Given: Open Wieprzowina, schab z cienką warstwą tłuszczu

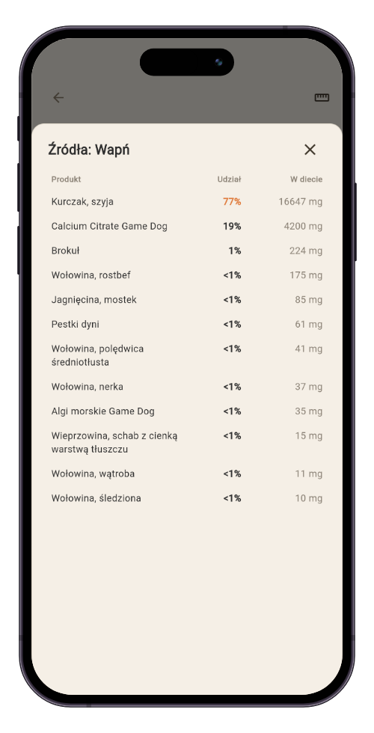Looking at the screenshot, I should click(186, 443).
